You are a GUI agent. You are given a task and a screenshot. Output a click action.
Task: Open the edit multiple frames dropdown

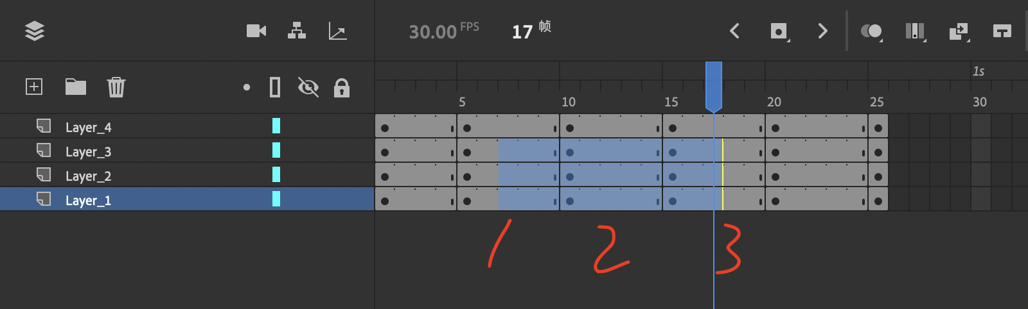916,31
